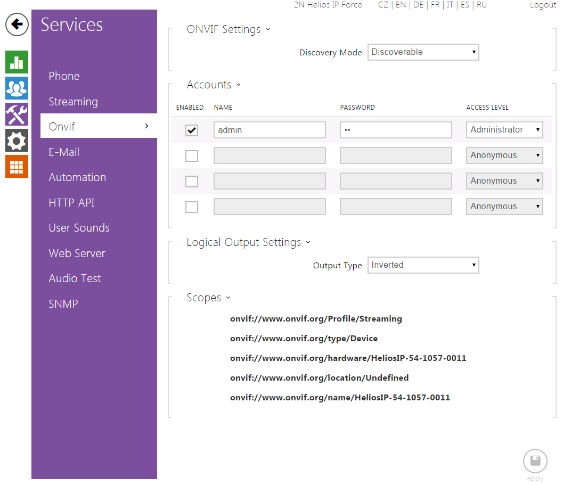Image resolution: width=563 pixels, height=485 pixels.
Task: Open the Output Type dropdown
Action: click(423, 265)
